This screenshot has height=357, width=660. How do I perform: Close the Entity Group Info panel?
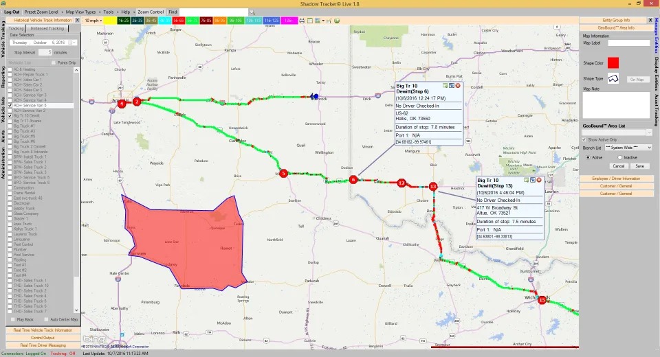650,20
